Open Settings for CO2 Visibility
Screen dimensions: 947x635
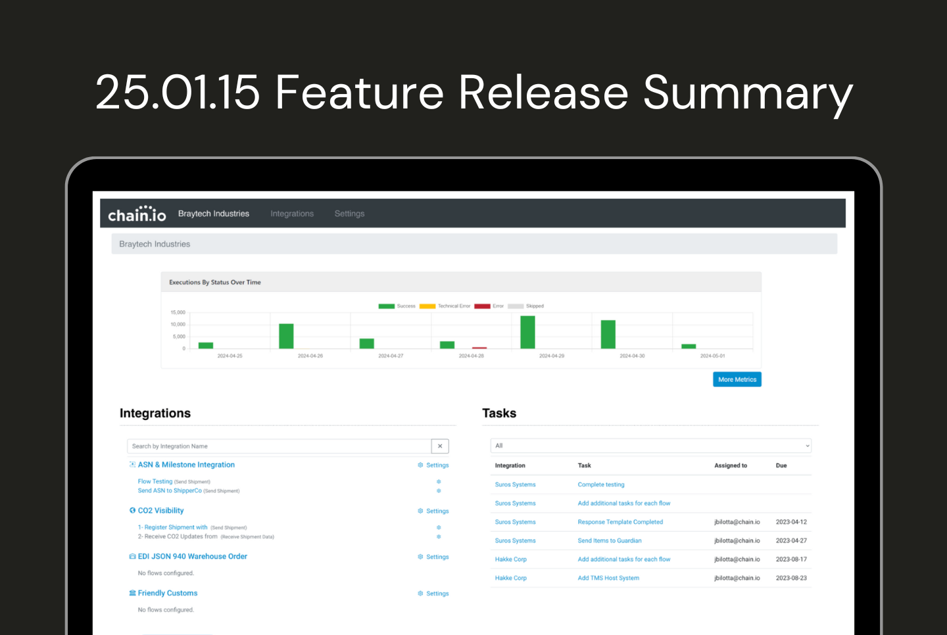(433, 511)
